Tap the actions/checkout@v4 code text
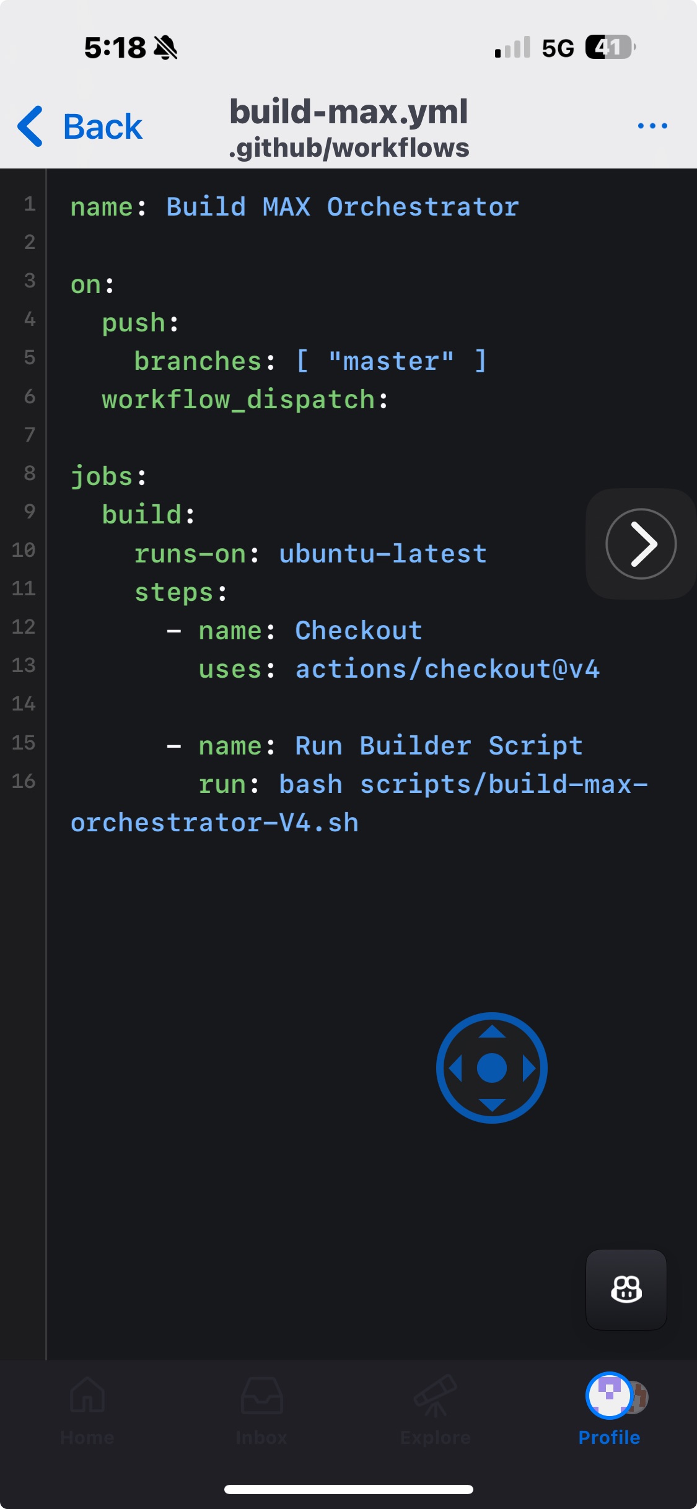 tap(447, 669)
